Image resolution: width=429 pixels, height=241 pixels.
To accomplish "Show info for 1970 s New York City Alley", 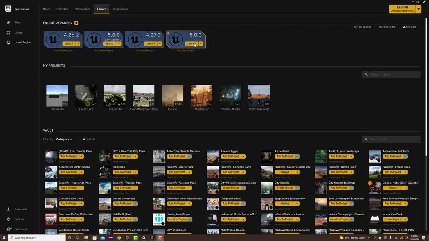I will pyautogui.click(x=109, y=160).
